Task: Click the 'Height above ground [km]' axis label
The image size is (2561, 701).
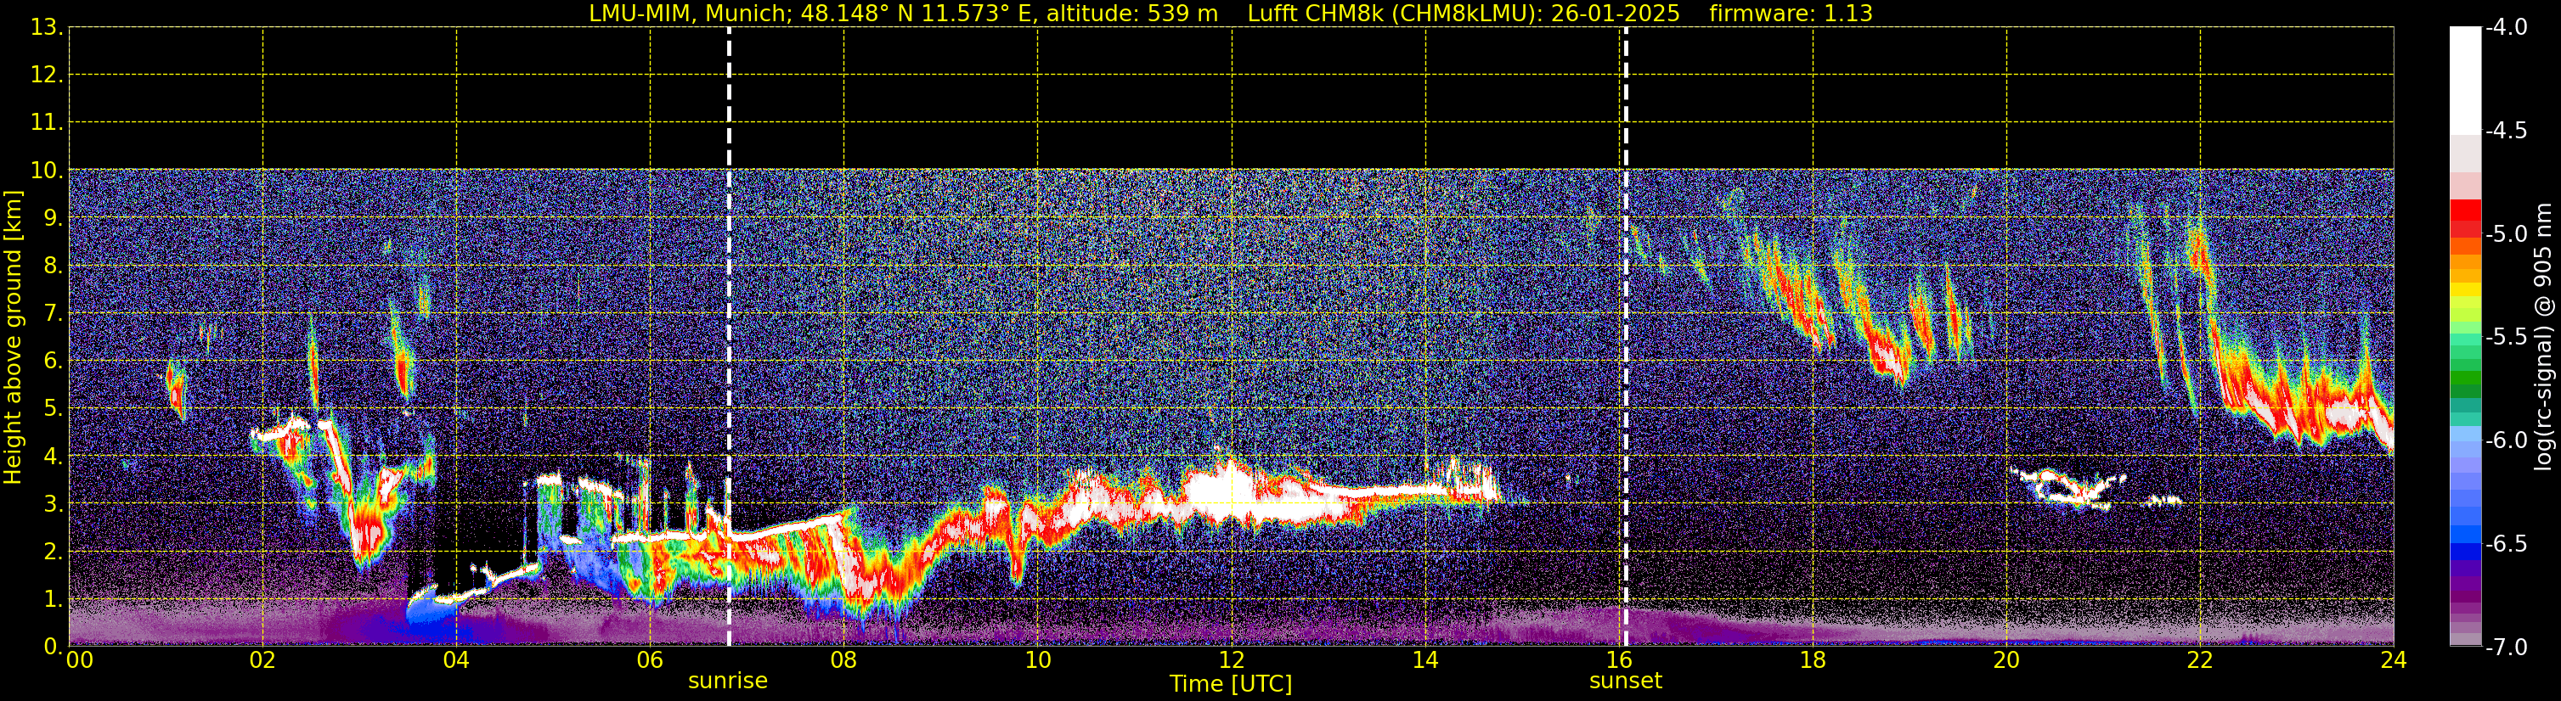Action: click(x=13, y=338)
